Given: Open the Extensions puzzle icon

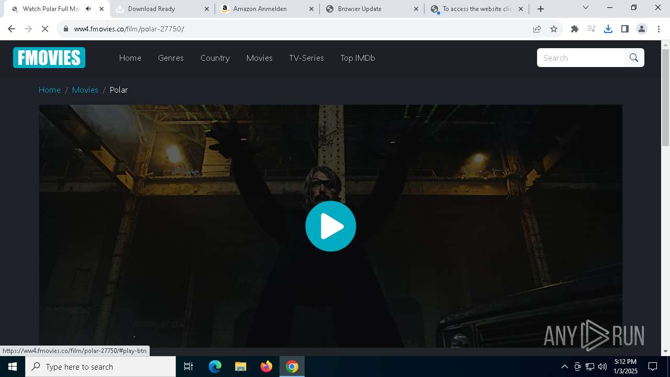Looking at the screenshot, I should [x=575, y=29].
